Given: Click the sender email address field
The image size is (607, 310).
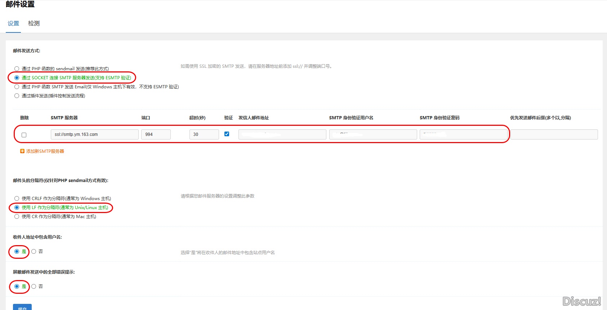Looking at the screenshot, I should tap(282, 134).
